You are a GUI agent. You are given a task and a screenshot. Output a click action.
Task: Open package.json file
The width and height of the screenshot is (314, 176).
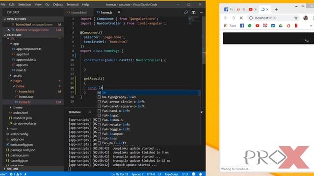20,155
